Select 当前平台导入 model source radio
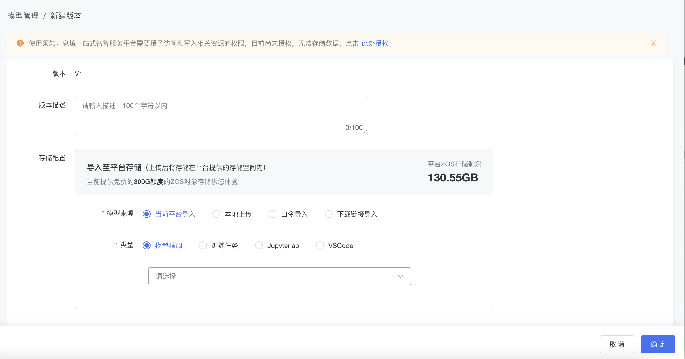 tap(147, 214)
